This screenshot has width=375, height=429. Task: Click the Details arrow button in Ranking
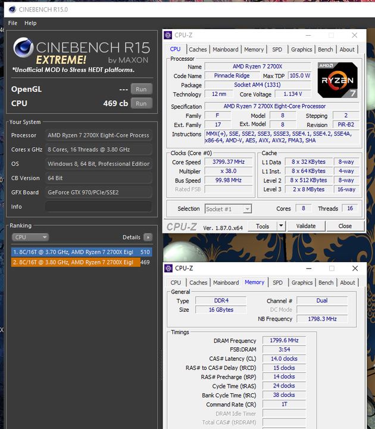point(148,237)
